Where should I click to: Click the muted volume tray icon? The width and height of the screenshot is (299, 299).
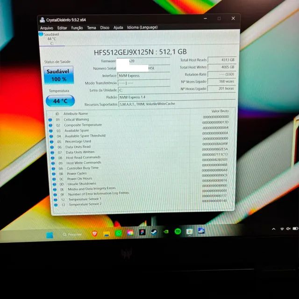[x=288, y=228]
